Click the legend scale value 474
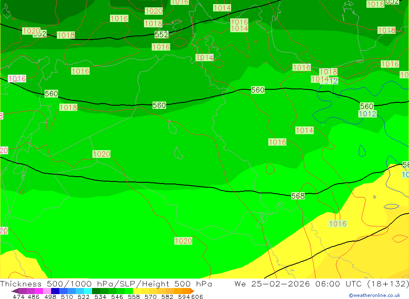Screen dimensions: 409x299 pos(18,297)
